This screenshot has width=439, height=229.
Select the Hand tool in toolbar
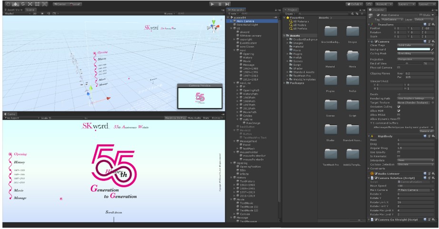coord(8,4)
